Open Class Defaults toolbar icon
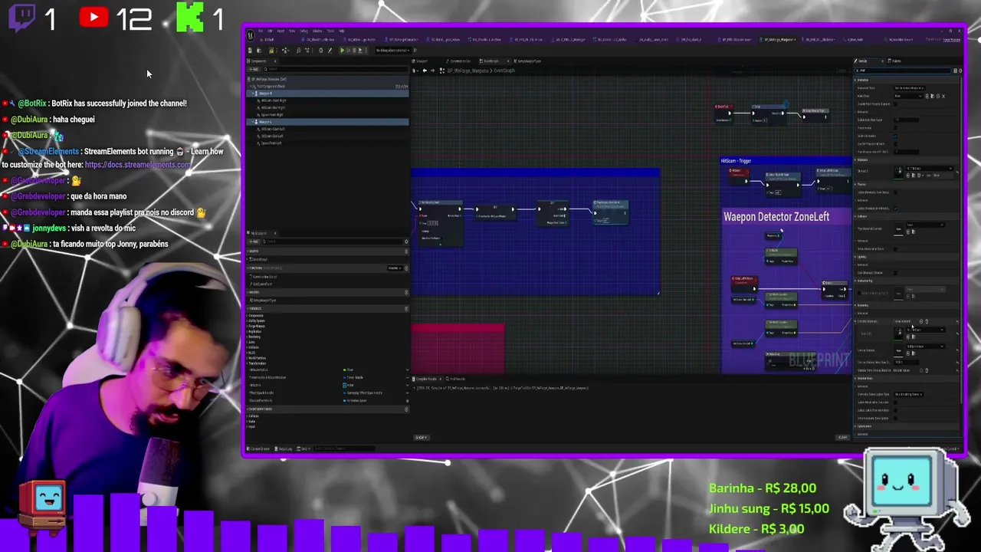The image size is (981, 552). point(330,50)
